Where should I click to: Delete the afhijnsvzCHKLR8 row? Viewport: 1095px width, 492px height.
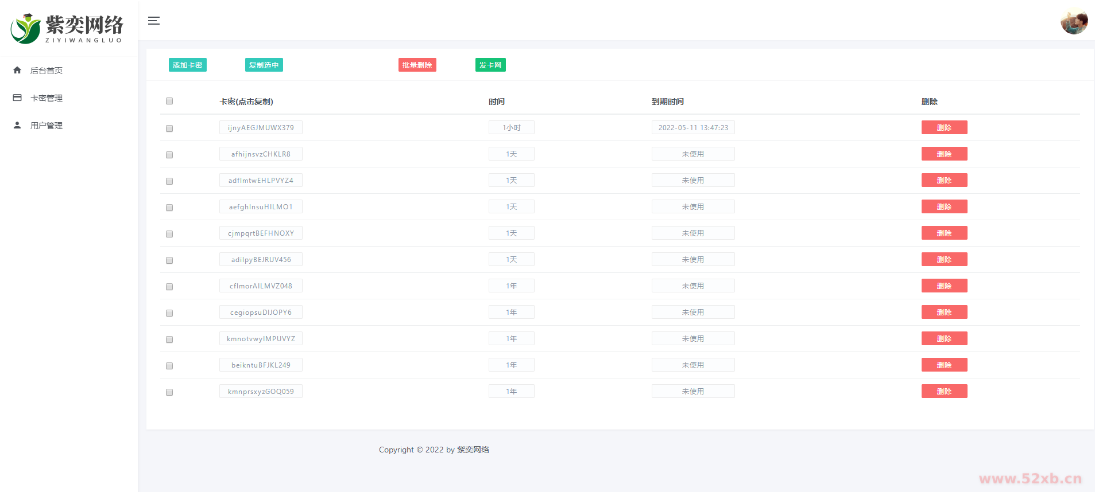coord(944,154)
